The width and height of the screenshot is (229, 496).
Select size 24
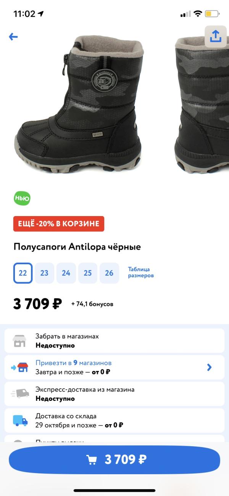(66, 273)
